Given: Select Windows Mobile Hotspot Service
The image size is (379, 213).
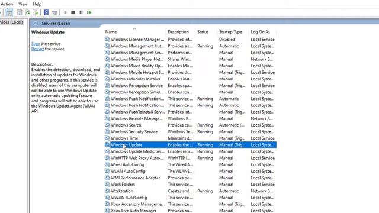Looking at the screenshot, I should click(x=191, y=72).
